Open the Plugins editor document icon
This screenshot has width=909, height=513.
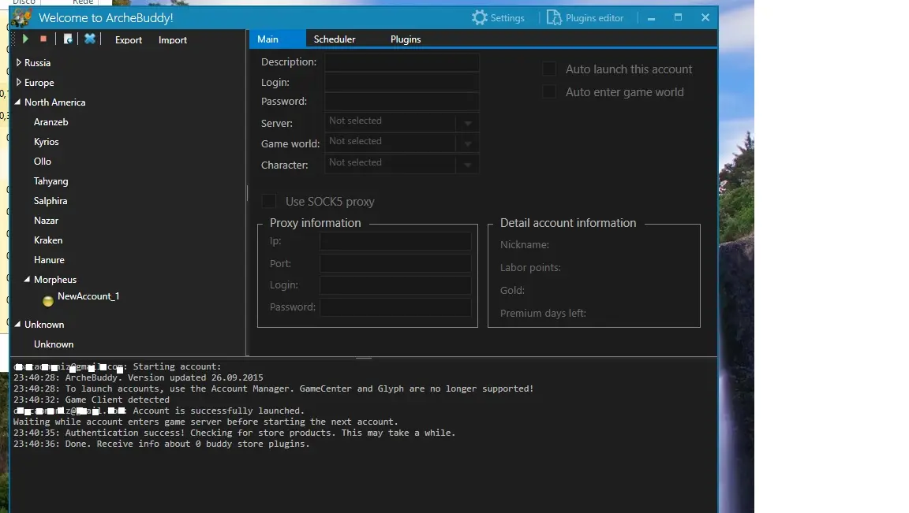pos(554,17)
